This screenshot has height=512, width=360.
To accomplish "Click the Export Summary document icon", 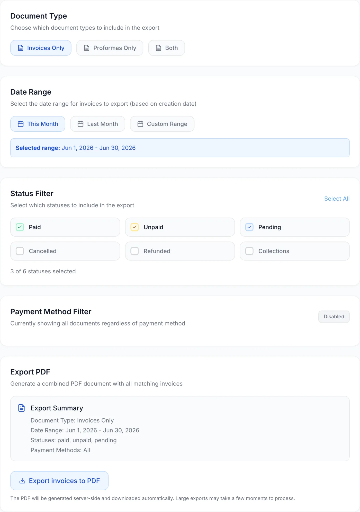I will tap(22, 408).
